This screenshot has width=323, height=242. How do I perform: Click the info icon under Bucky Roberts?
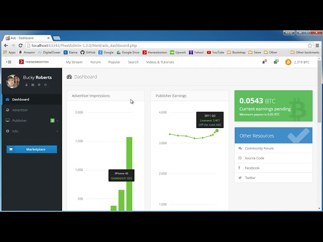39,85
